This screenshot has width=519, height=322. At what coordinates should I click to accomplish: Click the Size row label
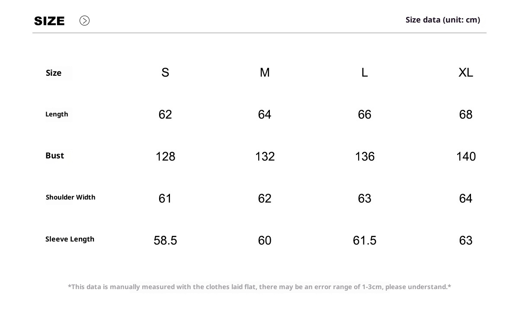point(54,73)
